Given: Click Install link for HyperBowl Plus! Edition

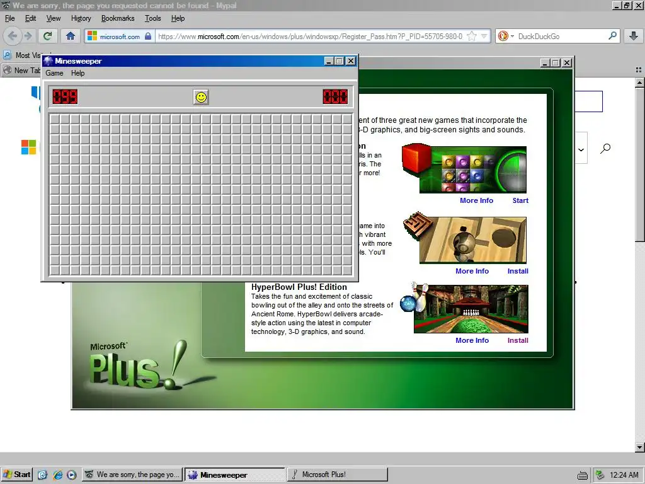Looking at the screenshot, I should [518, 340].
